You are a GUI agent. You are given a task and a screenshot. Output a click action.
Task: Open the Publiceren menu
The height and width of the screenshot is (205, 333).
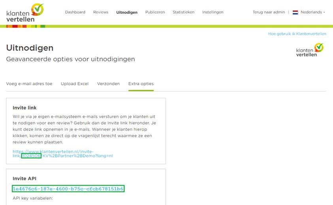click(155, 12)
